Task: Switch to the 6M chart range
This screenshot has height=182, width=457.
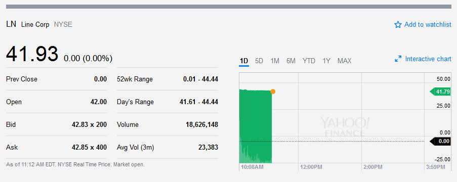Action: point(291,61)
